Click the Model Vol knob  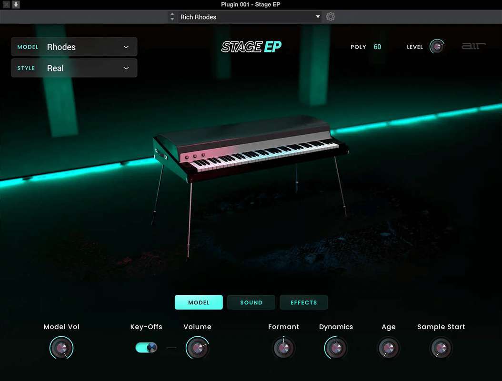coord(61,348)
